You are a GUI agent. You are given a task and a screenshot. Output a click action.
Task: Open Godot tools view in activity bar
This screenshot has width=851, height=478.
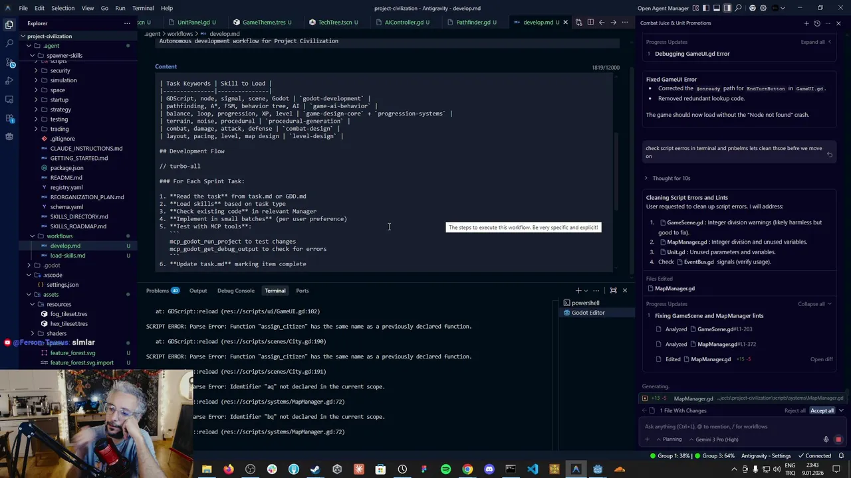click(x=9, y=137)
